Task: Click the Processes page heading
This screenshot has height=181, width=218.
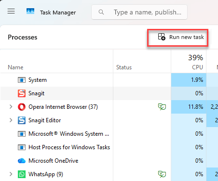Action: coord(23,37)
